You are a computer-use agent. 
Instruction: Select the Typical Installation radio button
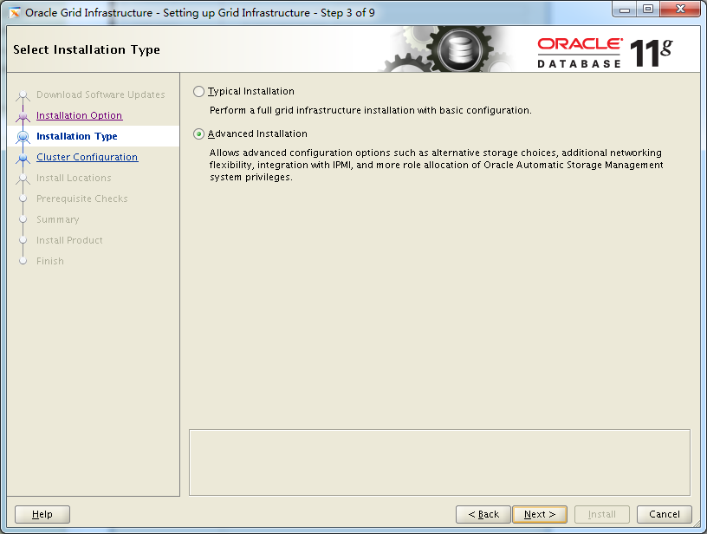tap(198, 92)
